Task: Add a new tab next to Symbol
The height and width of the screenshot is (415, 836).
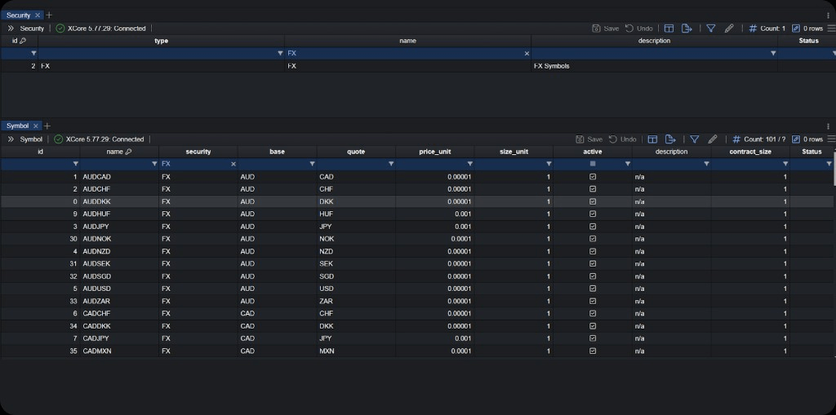Action: coord(47,126)
